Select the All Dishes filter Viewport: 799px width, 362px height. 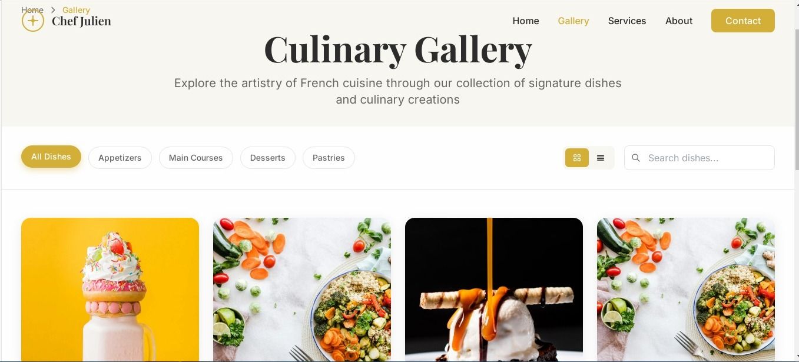pos(51,157)
